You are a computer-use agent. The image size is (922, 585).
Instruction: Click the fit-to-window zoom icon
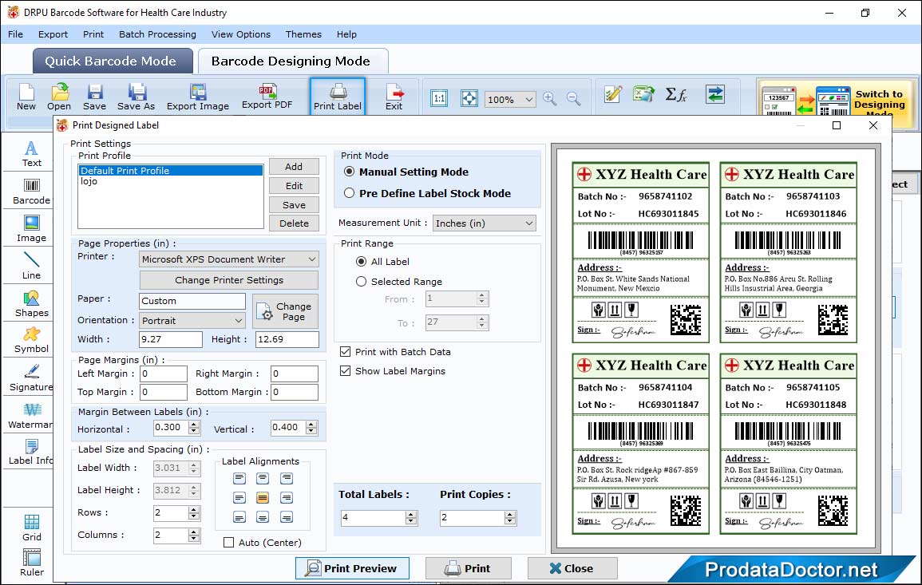click(469, 98)
